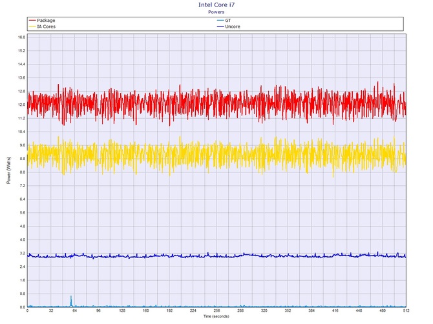Screen dimensions: 433x324
Task: Click the 384 x-axis tick label
Action: click(x=312, y=310)
